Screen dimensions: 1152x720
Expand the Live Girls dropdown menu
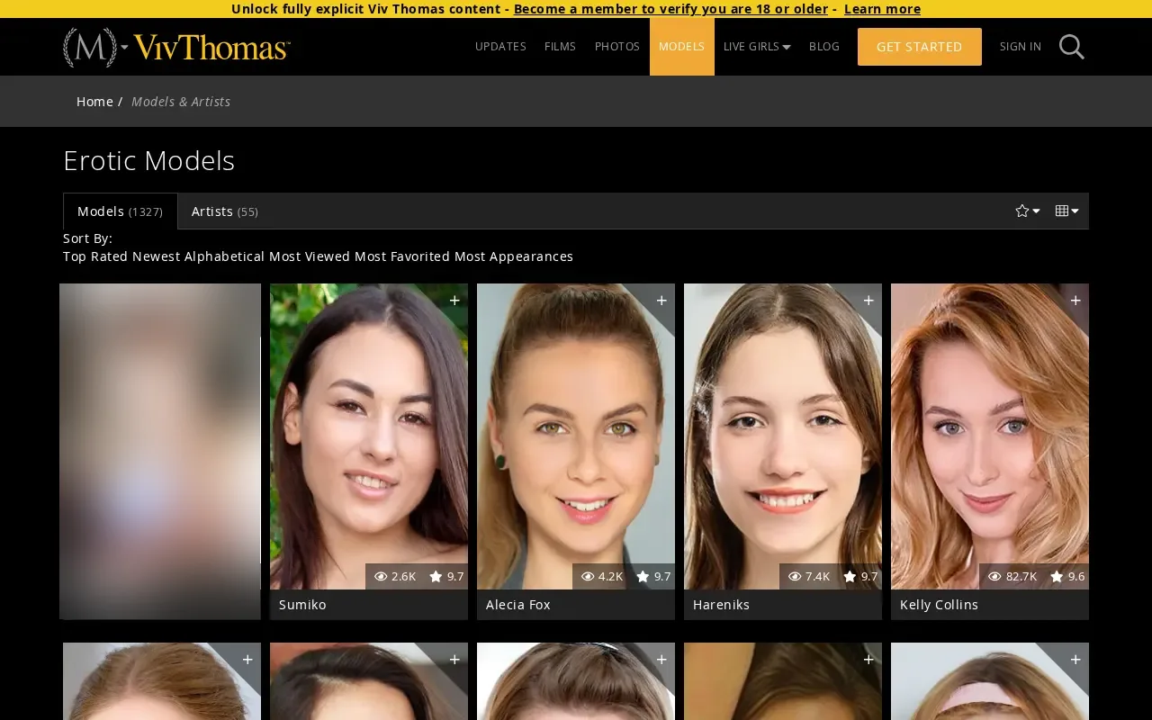pyautogui.click(x=757, y=47)
